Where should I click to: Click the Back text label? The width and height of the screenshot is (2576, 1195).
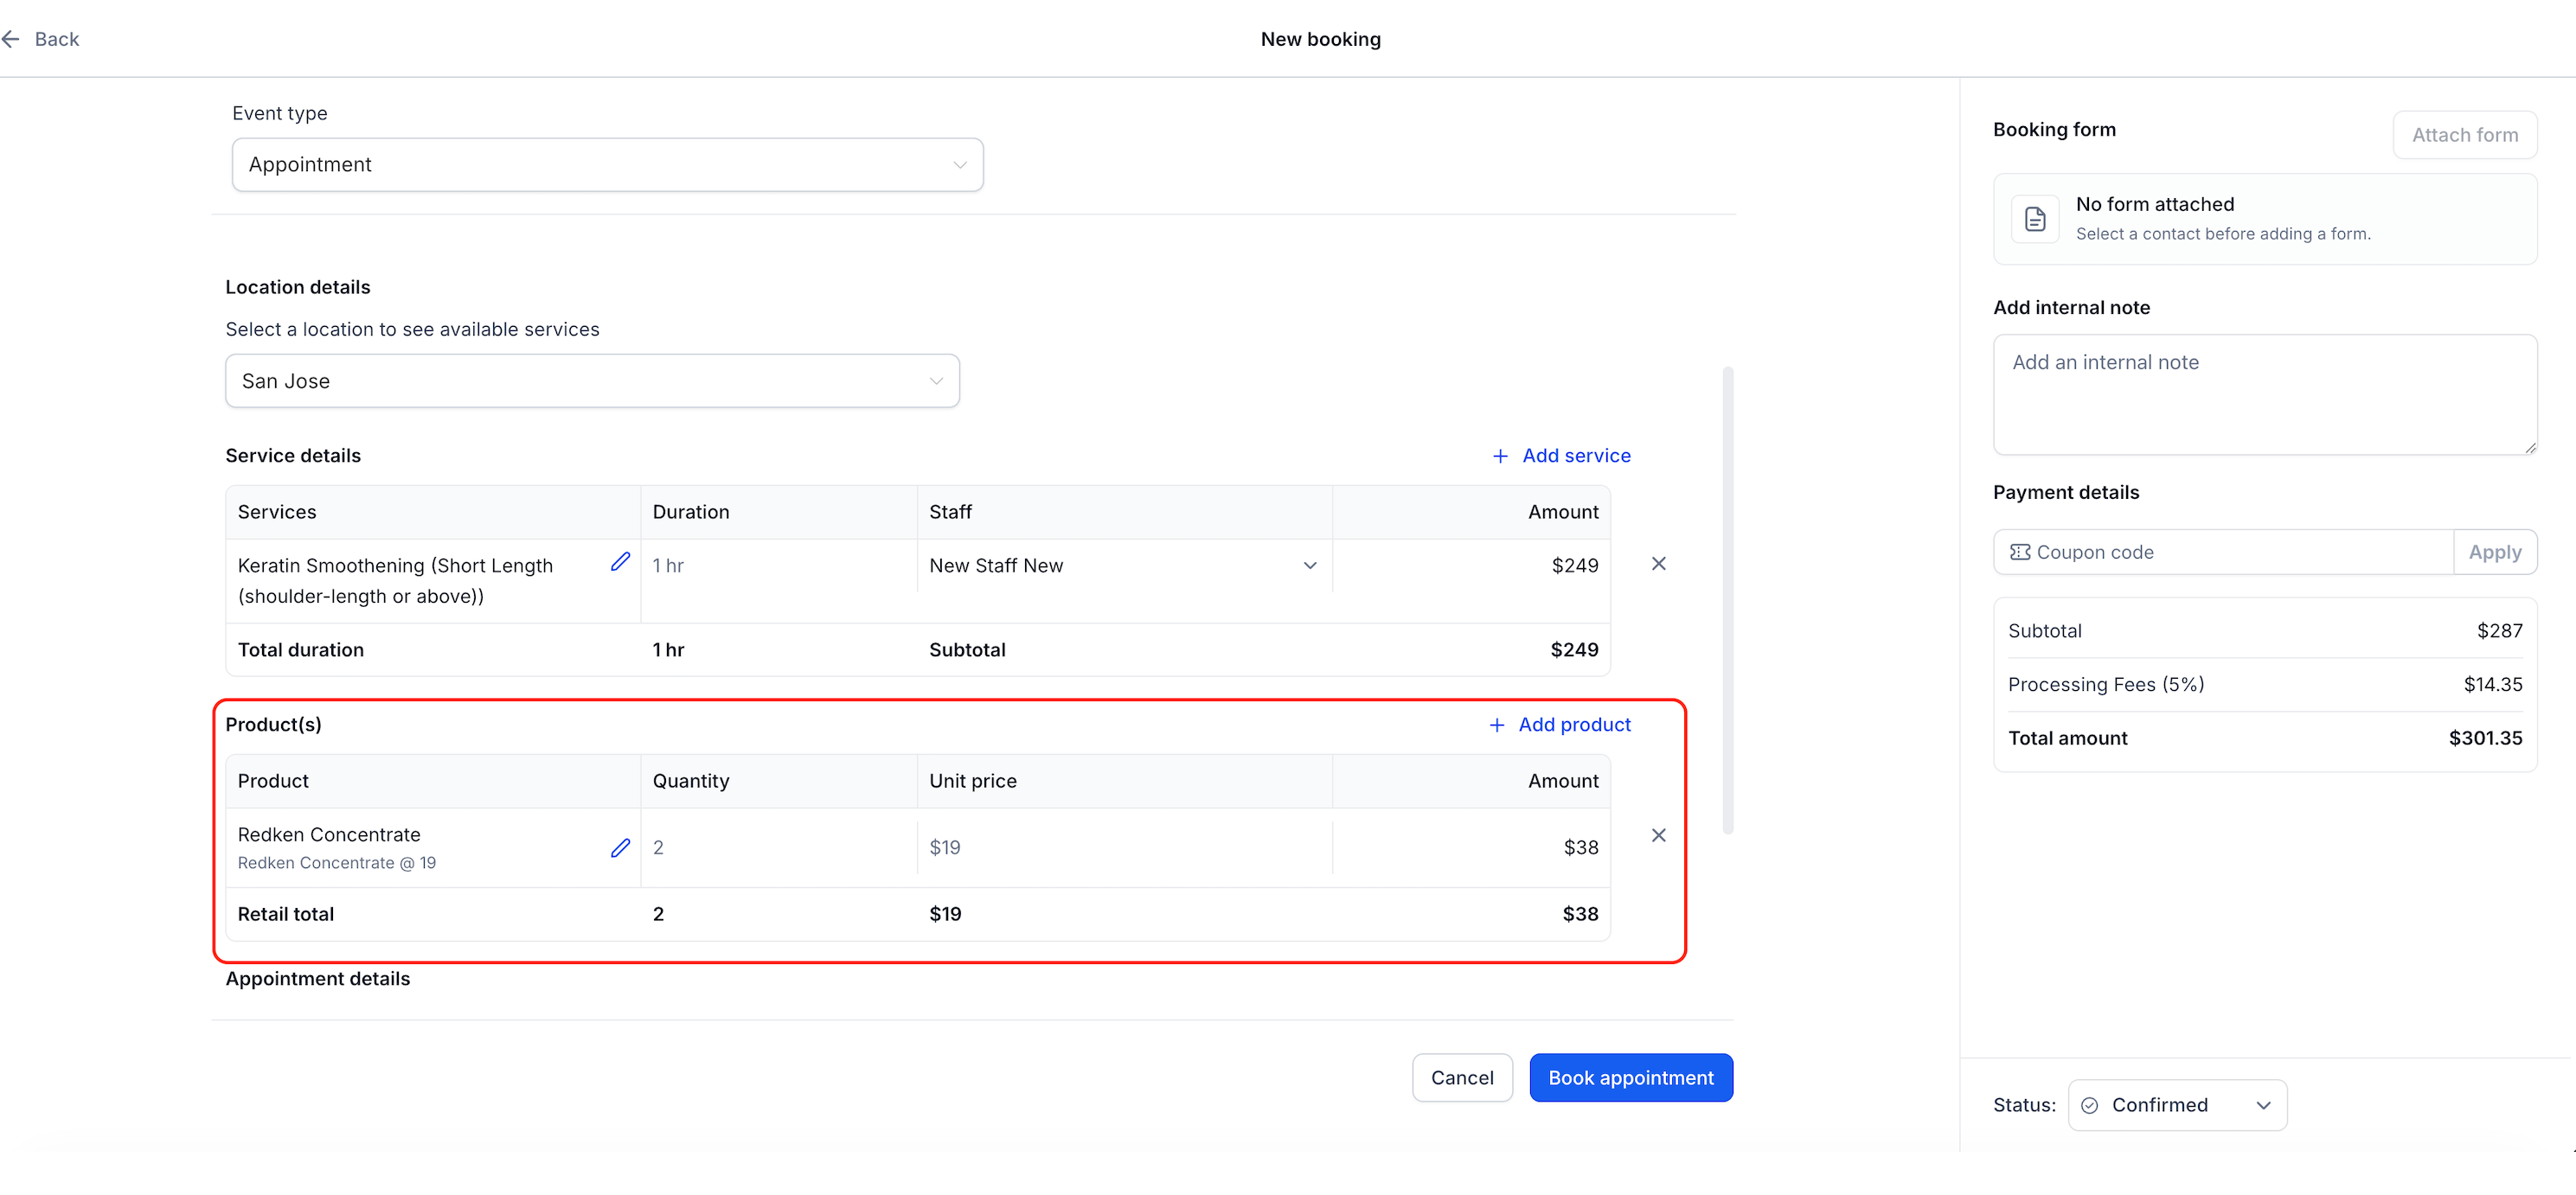point(56,39)
